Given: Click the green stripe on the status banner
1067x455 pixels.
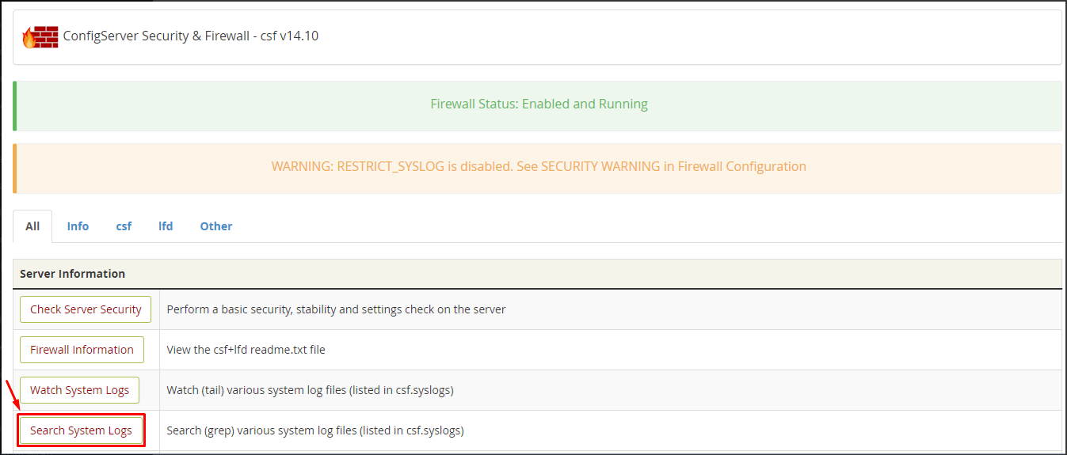Looking at the screenshot, I should (14, 105).
